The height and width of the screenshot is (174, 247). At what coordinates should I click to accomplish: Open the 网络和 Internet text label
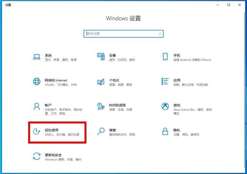56,80
